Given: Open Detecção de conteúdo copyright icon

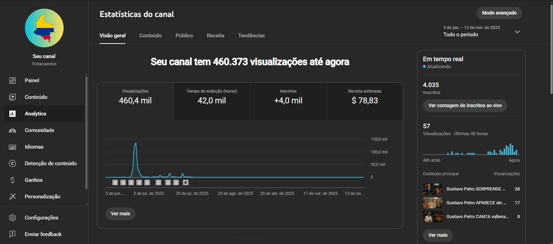Looking at the screenshot, I should pos(12,163).
